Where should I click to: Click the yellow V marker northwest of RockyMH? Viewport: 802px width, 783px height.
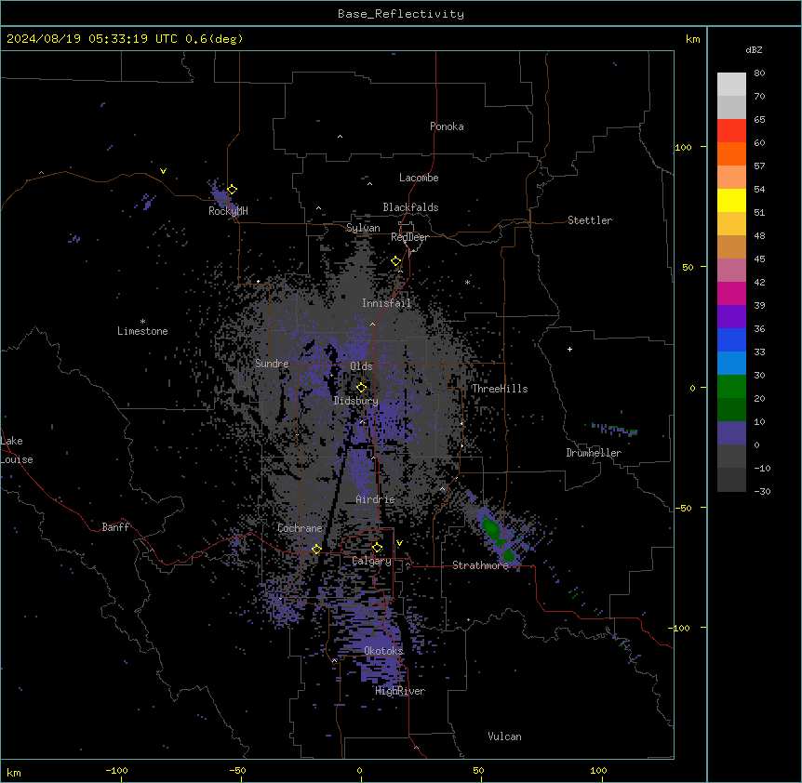(163, 171)
